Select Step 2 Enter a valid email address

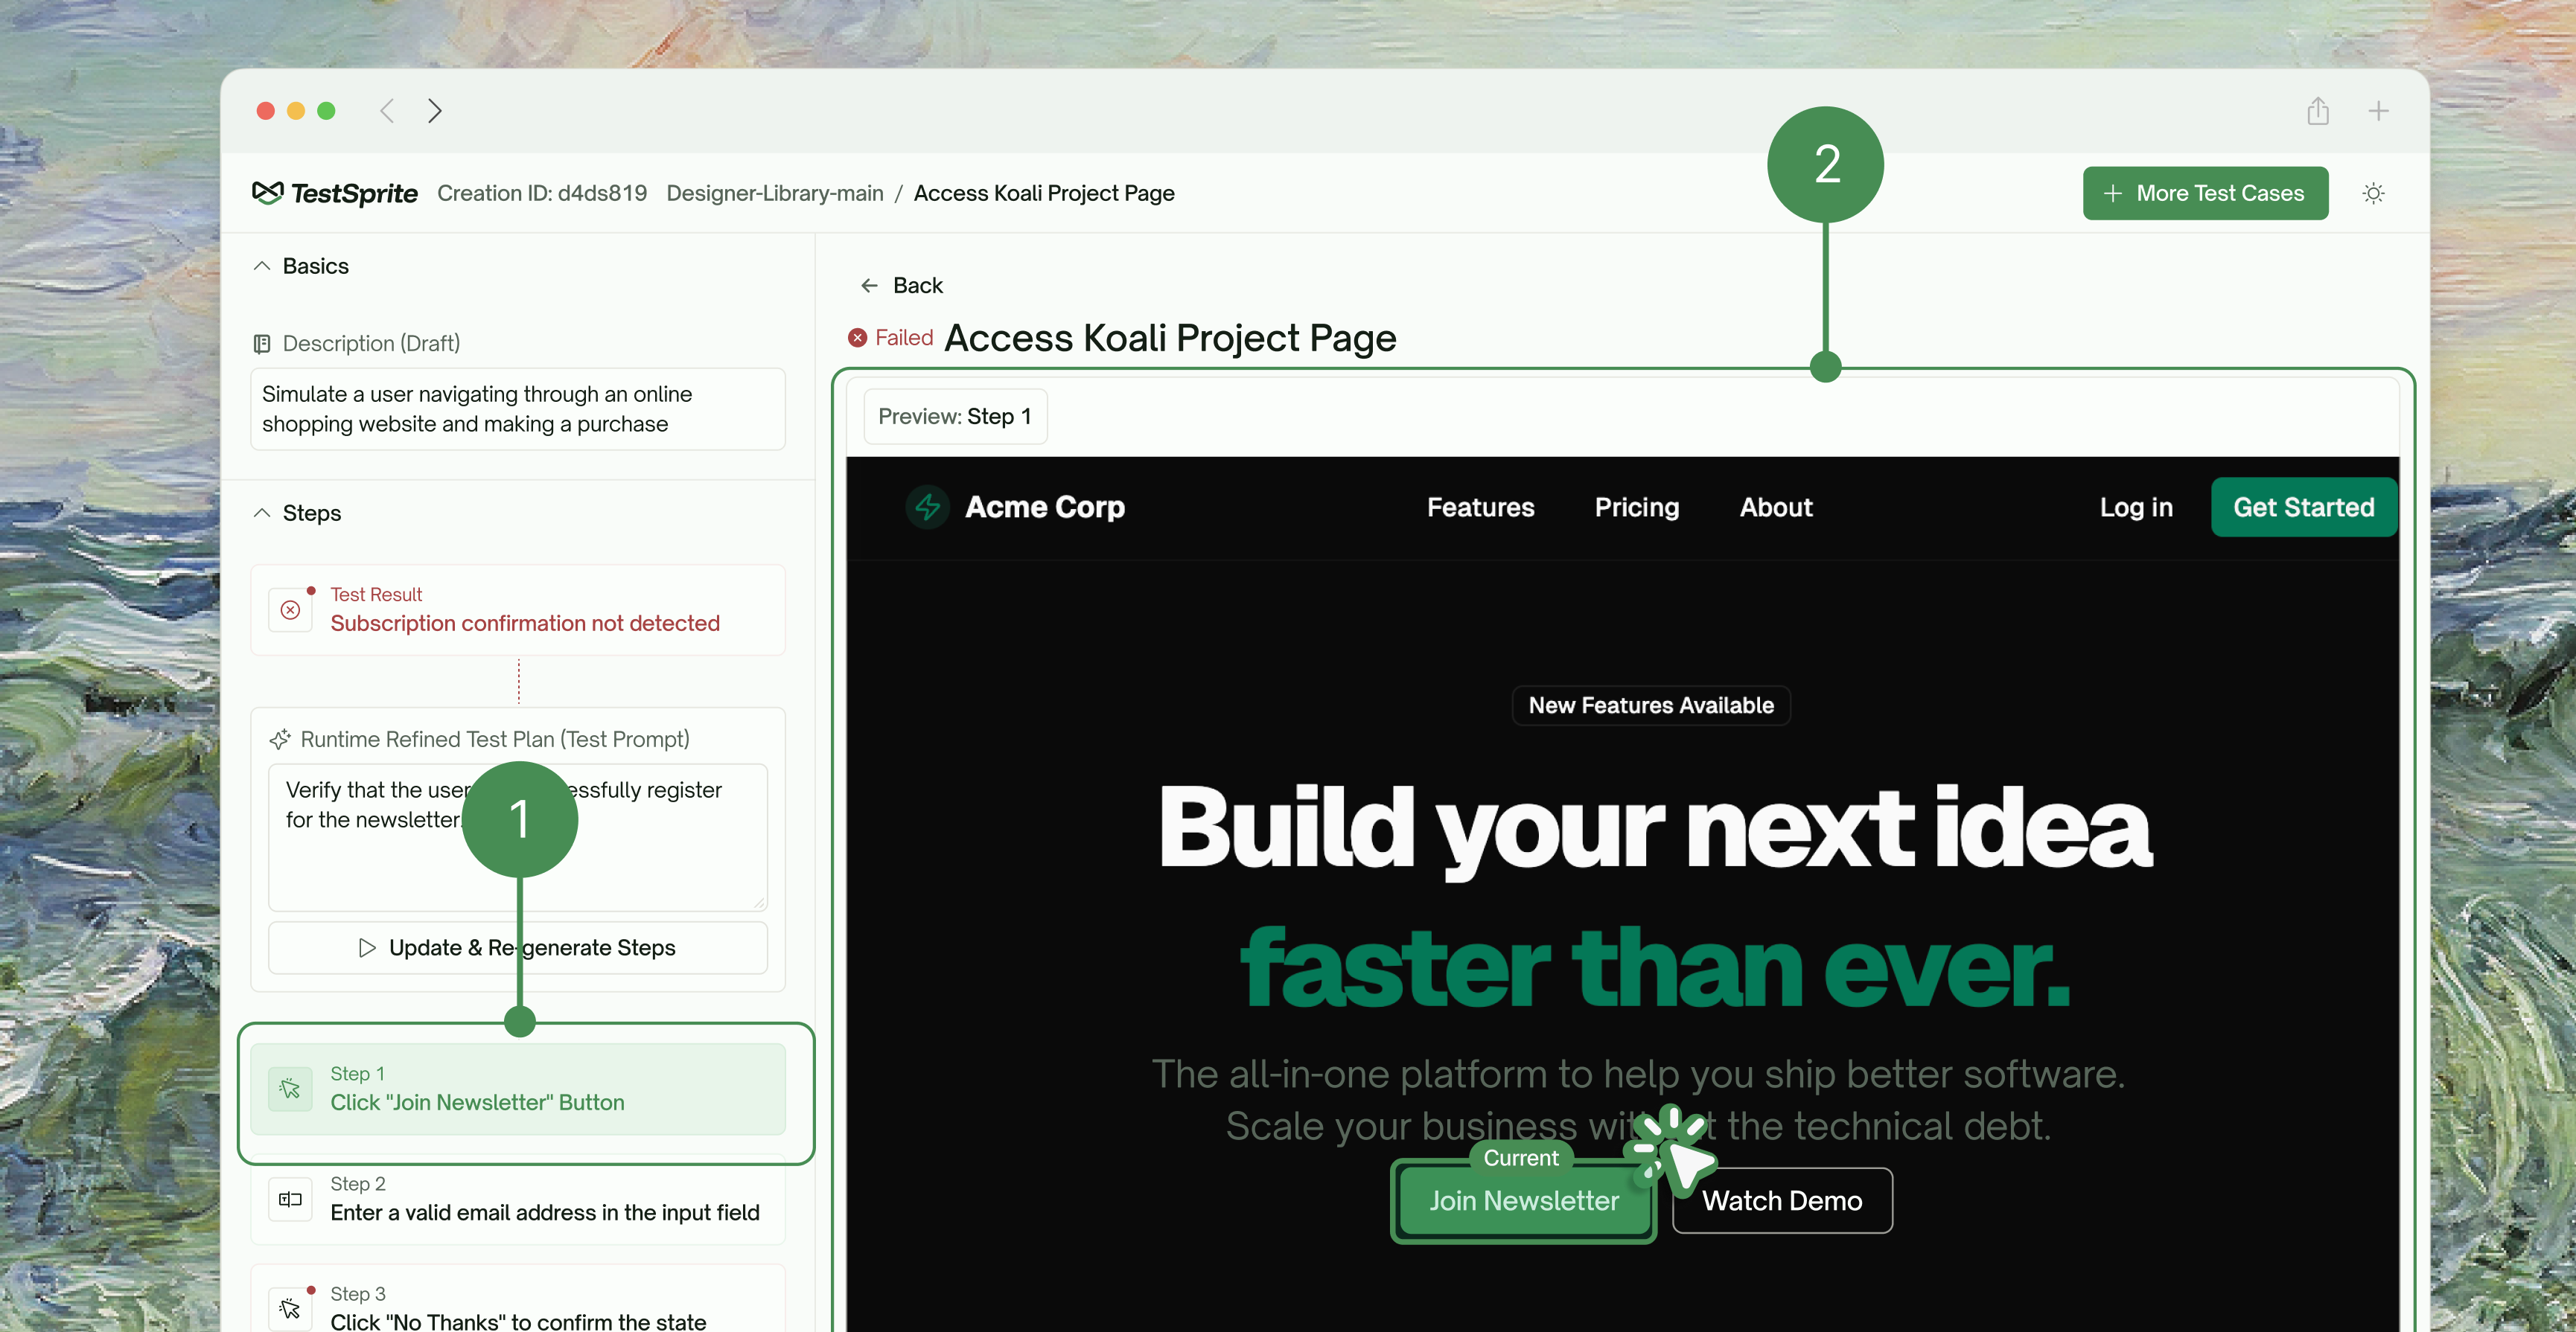(518, 1199)
